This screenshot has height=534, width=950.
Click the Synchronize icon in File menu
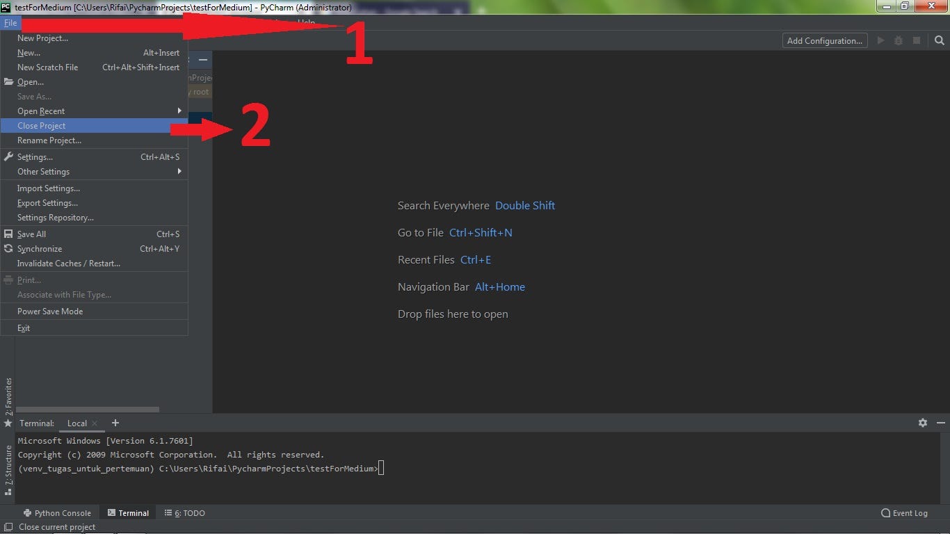8,248
